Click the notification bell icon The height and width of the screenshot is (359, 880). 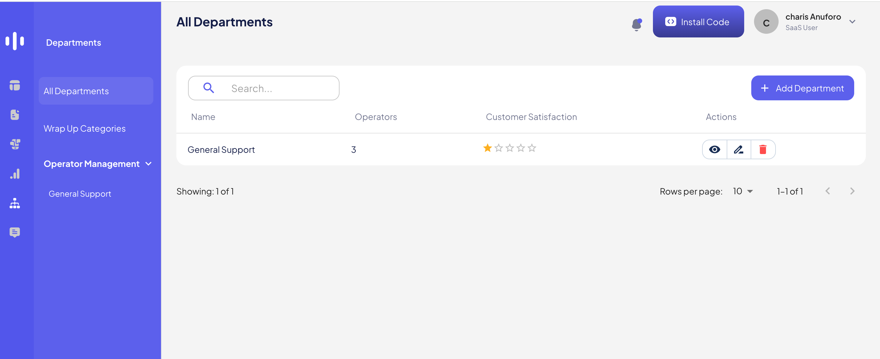pos(636,24)
